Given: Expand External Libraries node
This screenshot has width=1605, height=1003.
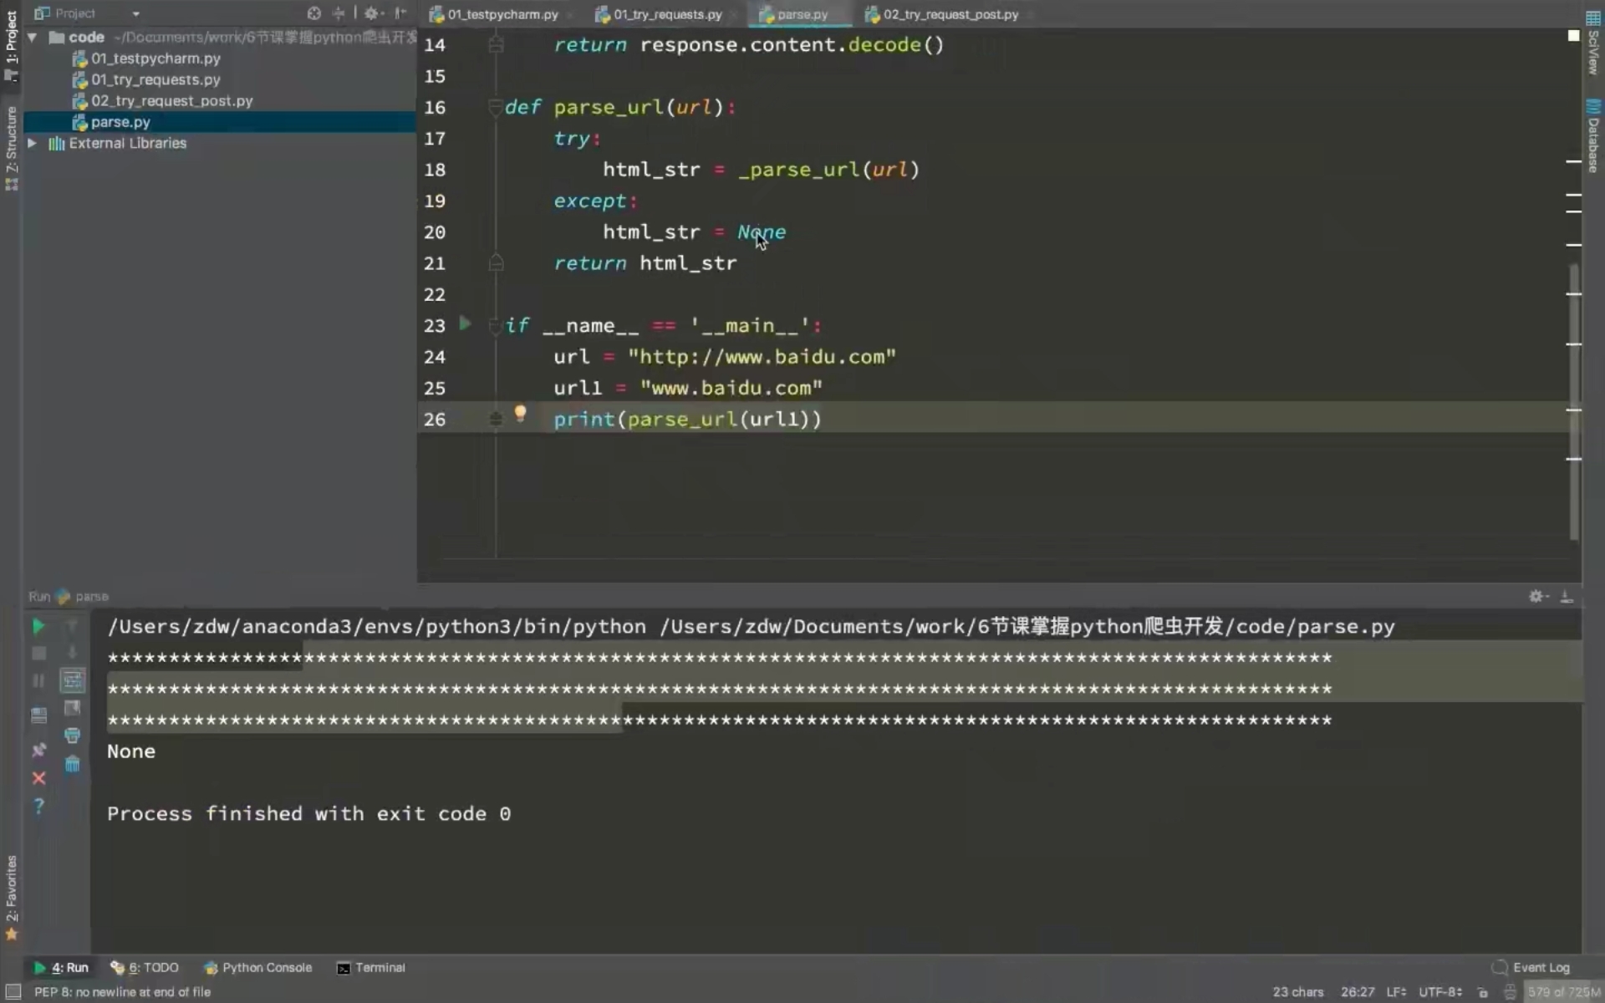Looking at the screenshot, I should coord(32,143).
